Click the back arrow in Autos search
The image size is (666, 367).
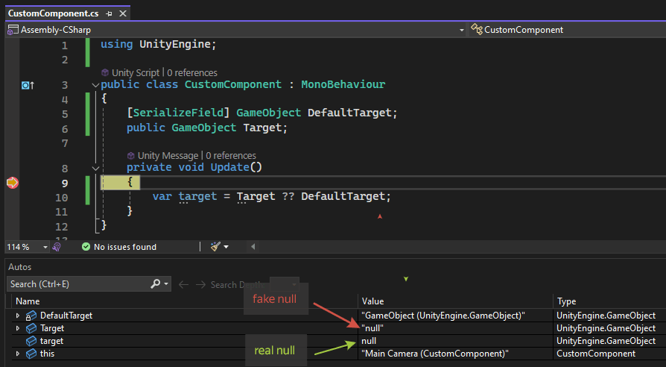point(183,284)
